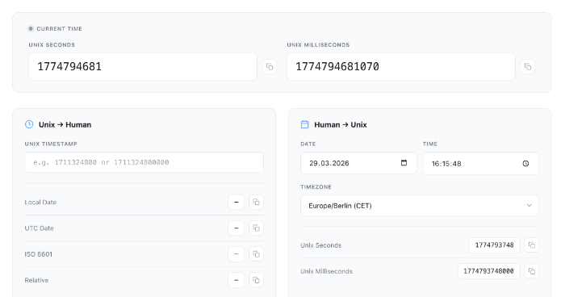565x297 pixels.
Task: Click the Current Time label
Action: pos(60,29)
